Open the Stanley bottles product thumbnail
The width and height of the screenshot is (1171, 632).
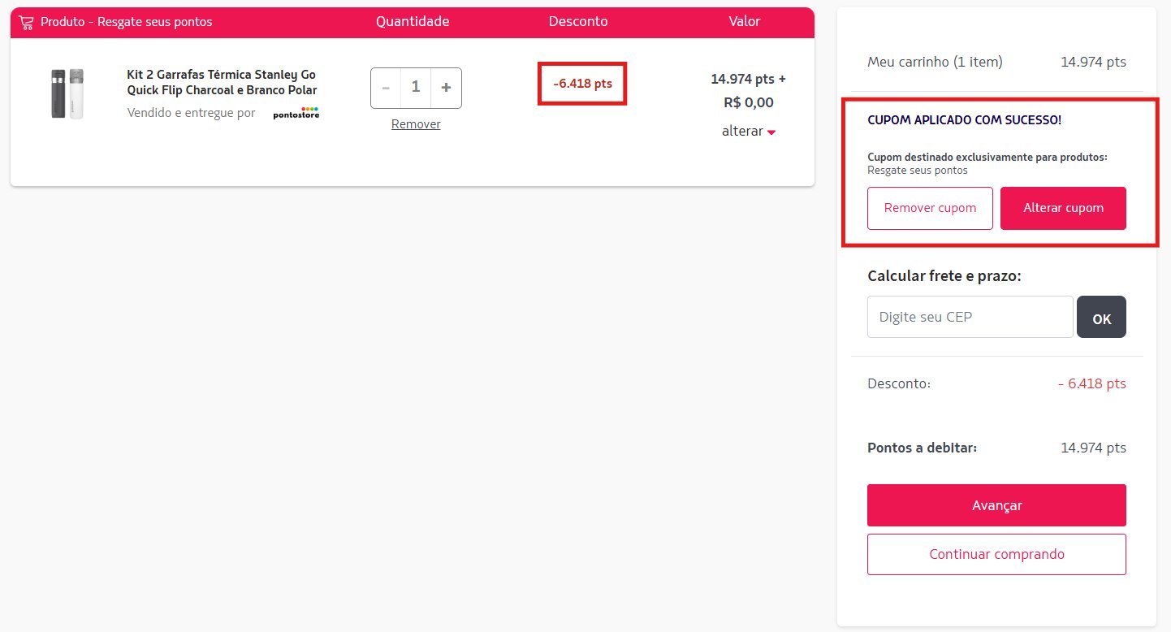pyautogui.click(x=67, y=94)
